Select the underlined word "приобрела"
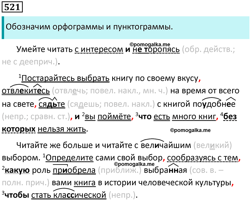251x201 pixels. coord(74,170)
